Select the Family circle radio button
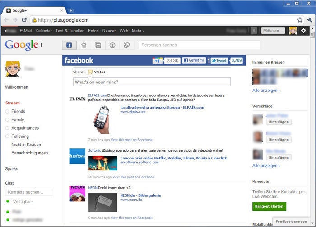Viewport: 316px width, 227px height. point(7,120)
